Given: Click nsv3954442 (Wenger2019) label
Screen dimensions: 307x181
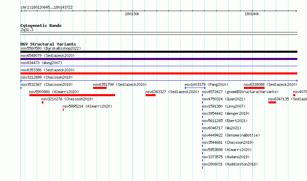Looking at the screenshot, I should point(226,113).
